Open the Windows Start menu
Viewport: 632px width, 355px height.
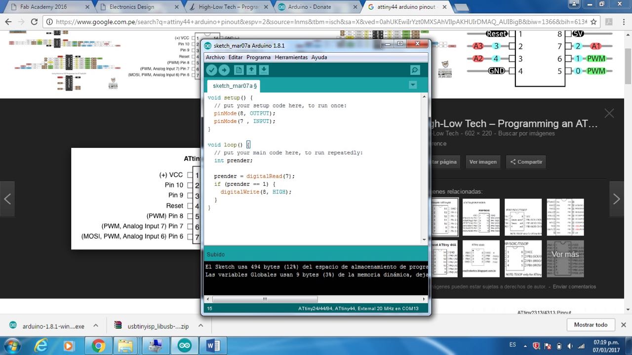[x=11, y=346]
